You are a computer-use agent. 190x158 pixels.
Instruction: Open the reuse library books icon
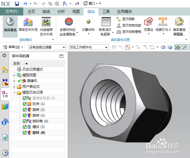[5, 106]
